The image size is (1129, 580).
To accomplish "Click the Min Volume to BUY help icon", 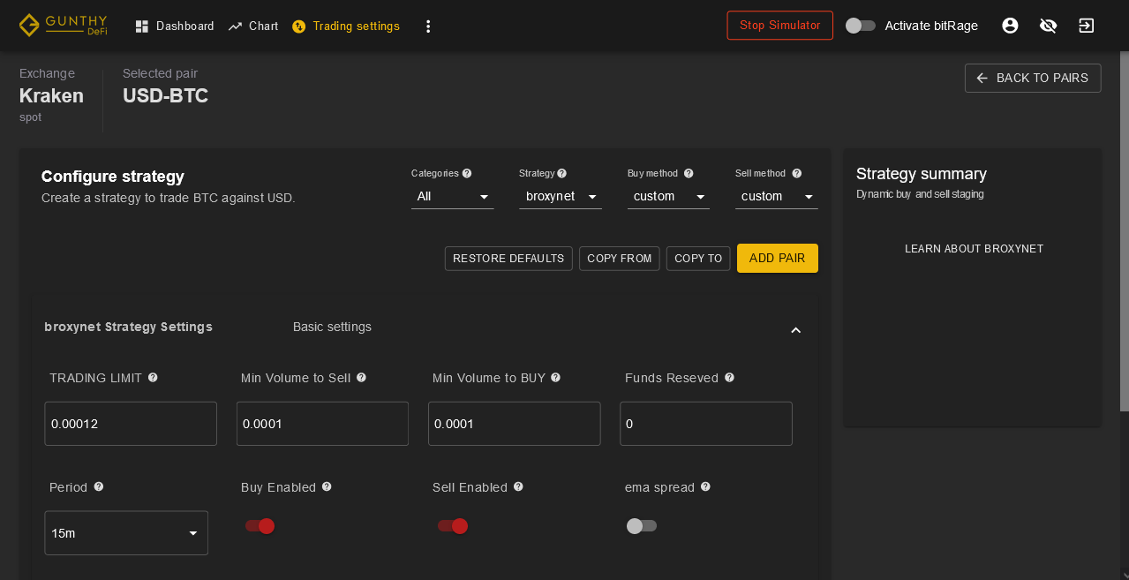I will (556, 377).
